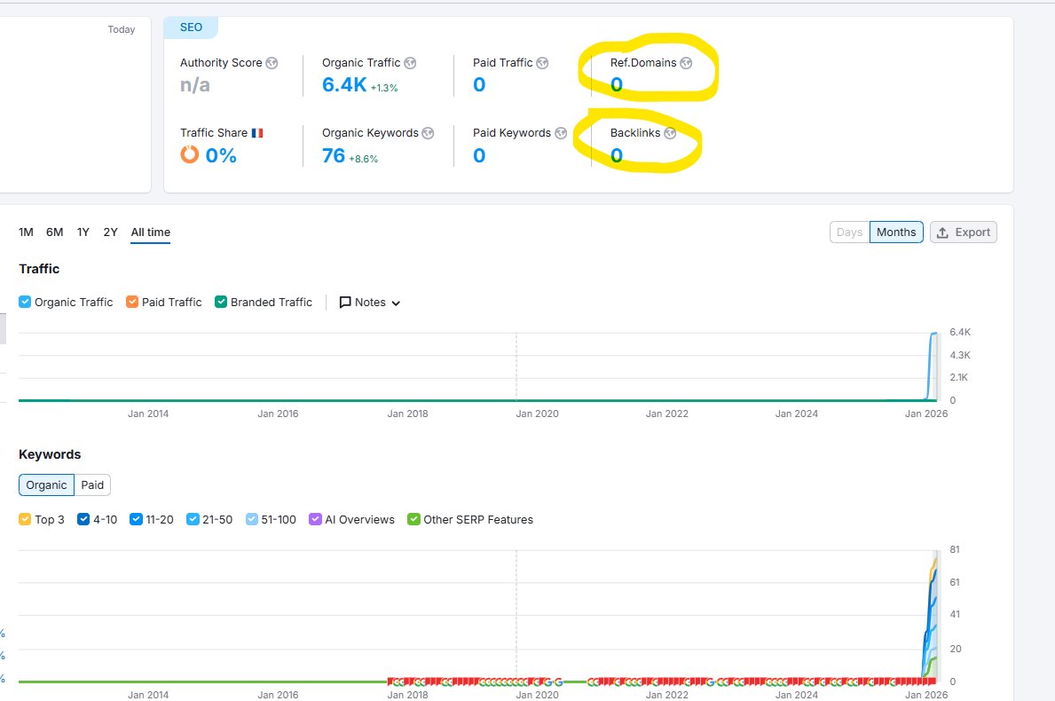This screenshot has width=1055, height=701.
Task: Switch keywords view to Paid
Action: (x=92, y=485)
